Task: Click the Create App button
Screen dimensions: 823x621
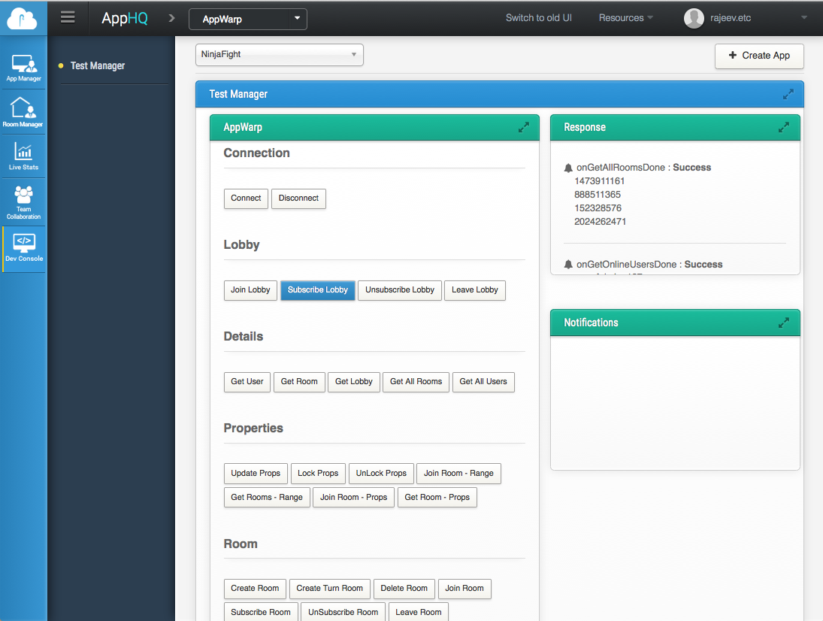Action: point(759,56)
